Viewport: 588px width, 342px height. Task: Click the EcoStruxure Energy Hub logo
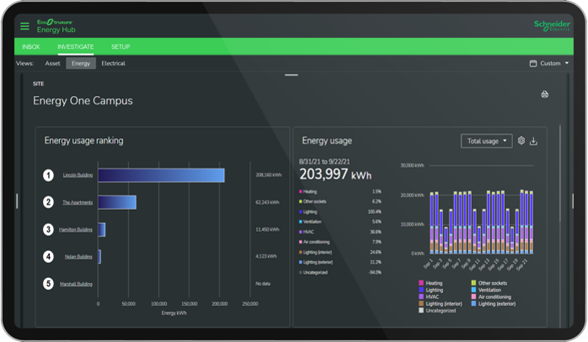(56, 26)
